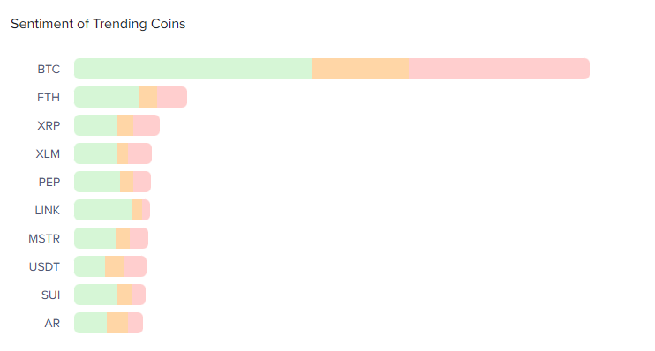
Task: Select the XLM coin label
Action: [48, 154]
